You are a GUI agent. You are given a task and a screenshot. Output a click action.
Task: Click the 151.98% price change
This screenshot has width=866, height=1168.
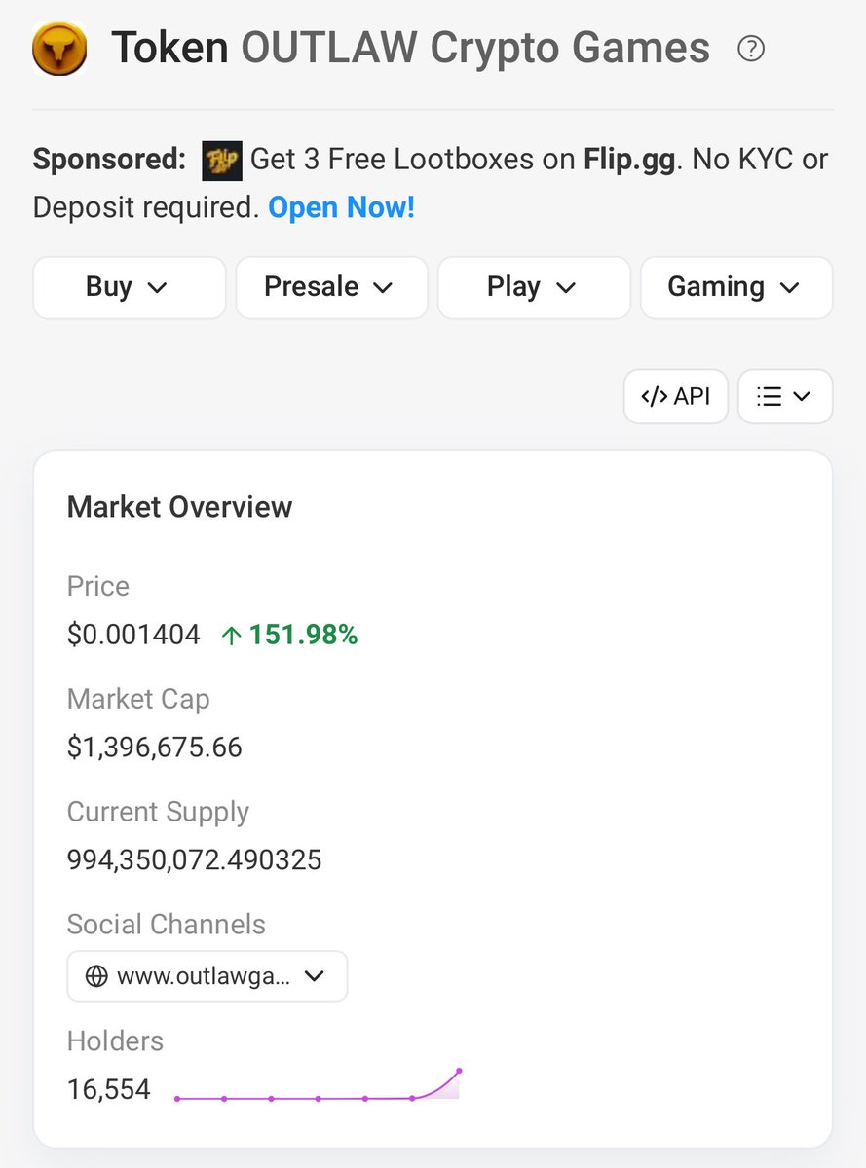[x=289, y=636]
